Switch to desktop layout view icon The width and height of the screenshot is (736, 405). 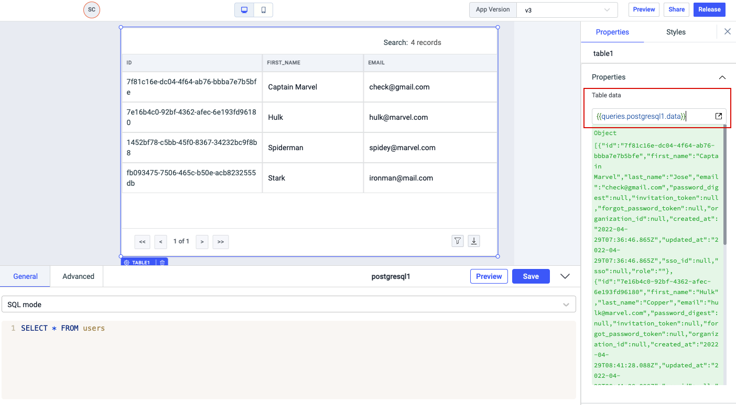click(244, 10)
